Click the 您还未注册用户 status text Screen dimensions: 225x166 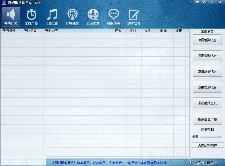click(205, 163)
